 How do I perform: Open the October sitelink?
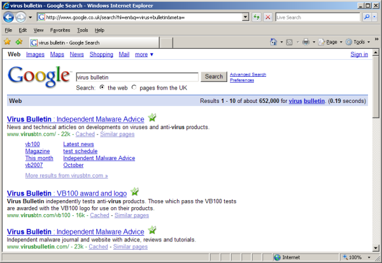tap(73, 165)
